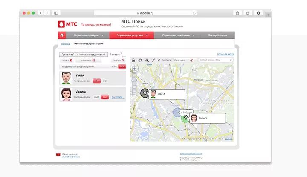Click the MTS logo
307x177 pixels.
(67, 24)
